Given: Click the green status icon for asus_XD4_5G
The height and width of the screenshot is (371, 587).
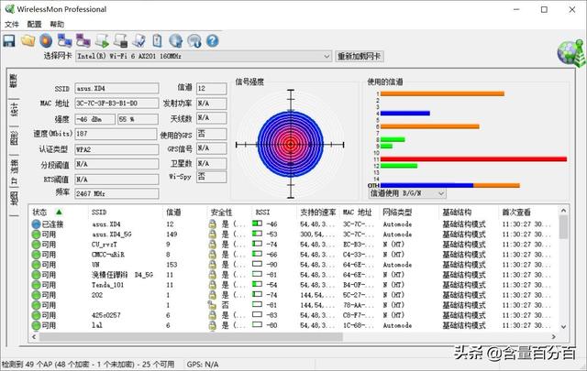Looking at the screenshot, I should coord(36,235).
